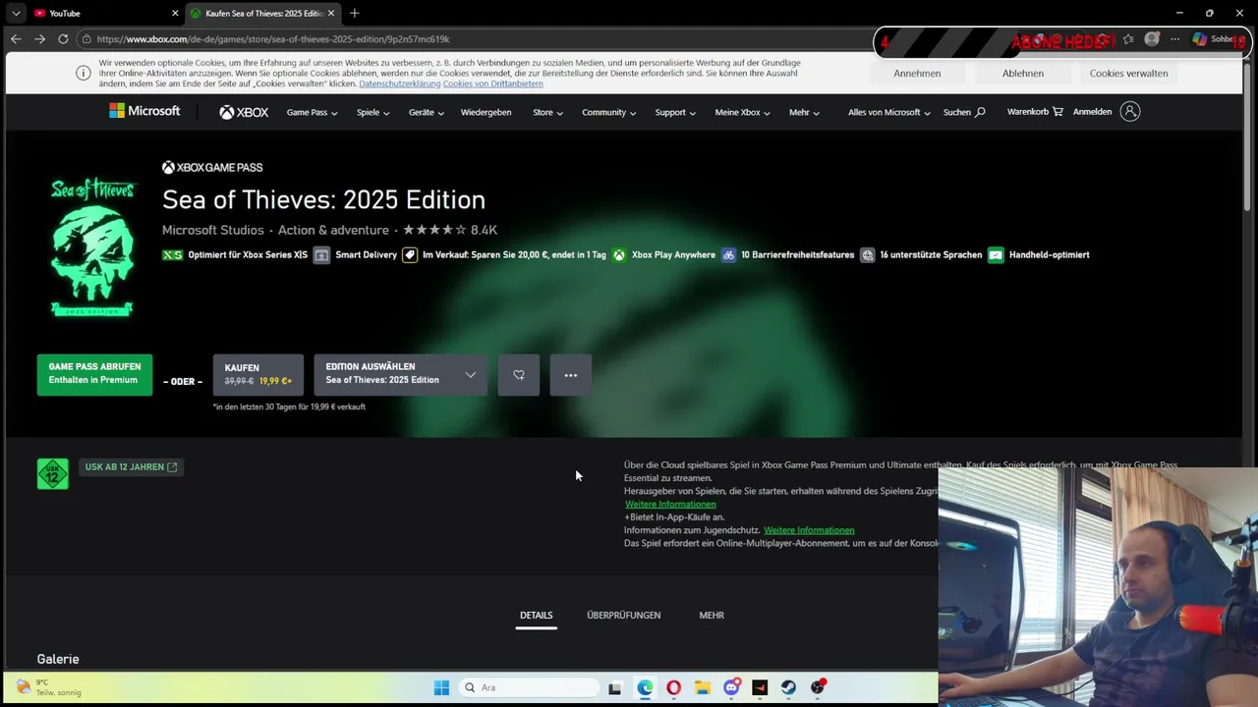Open Wiedergeben in navigation
The width and height of the screenshot is (1258, 707).
(x=486, y=112)
